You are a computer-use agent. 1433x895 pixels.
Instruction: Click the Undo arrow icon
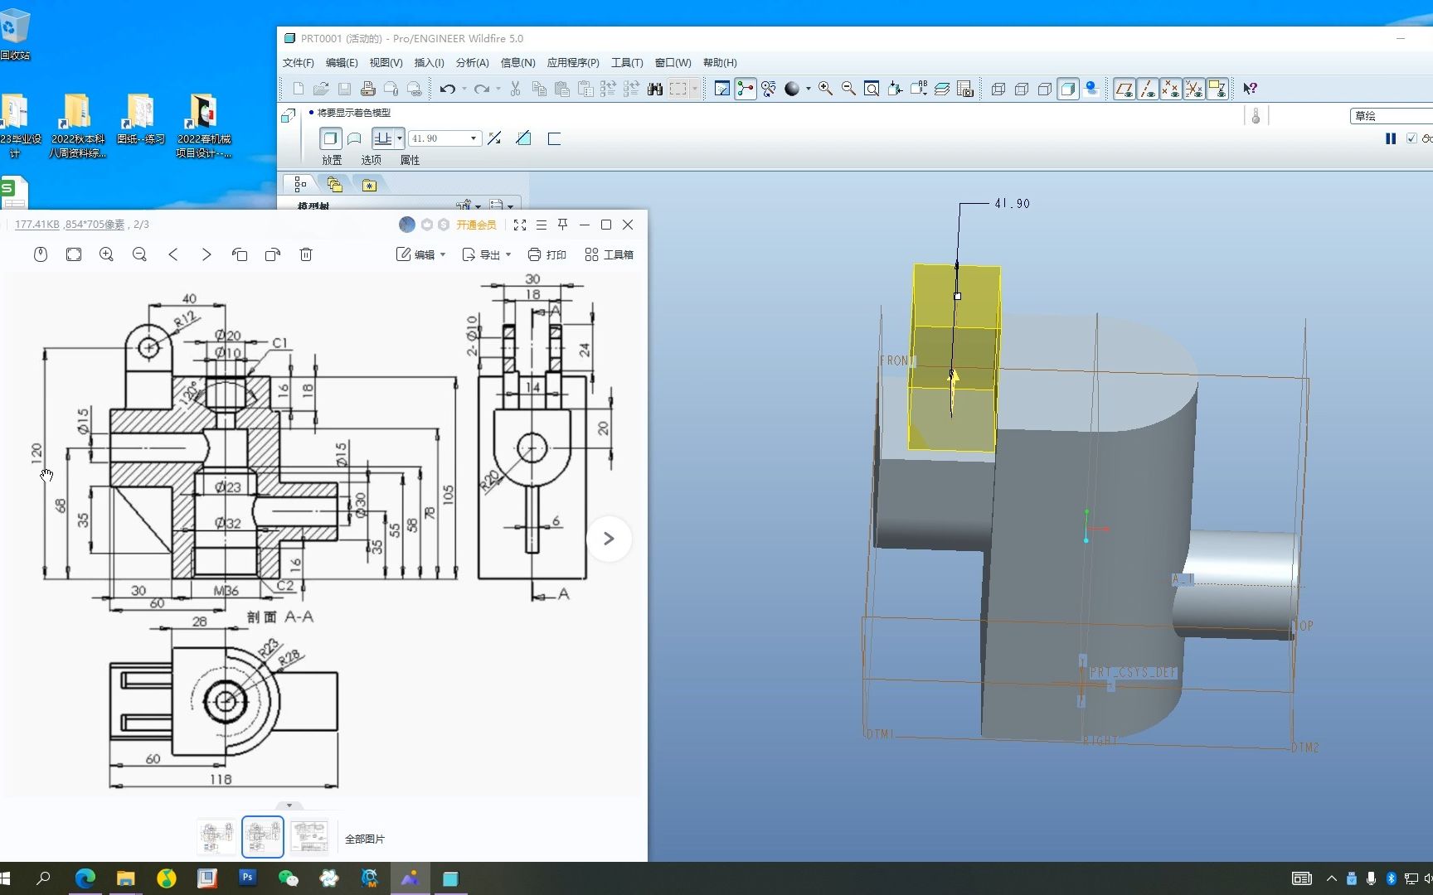[448, 89]
